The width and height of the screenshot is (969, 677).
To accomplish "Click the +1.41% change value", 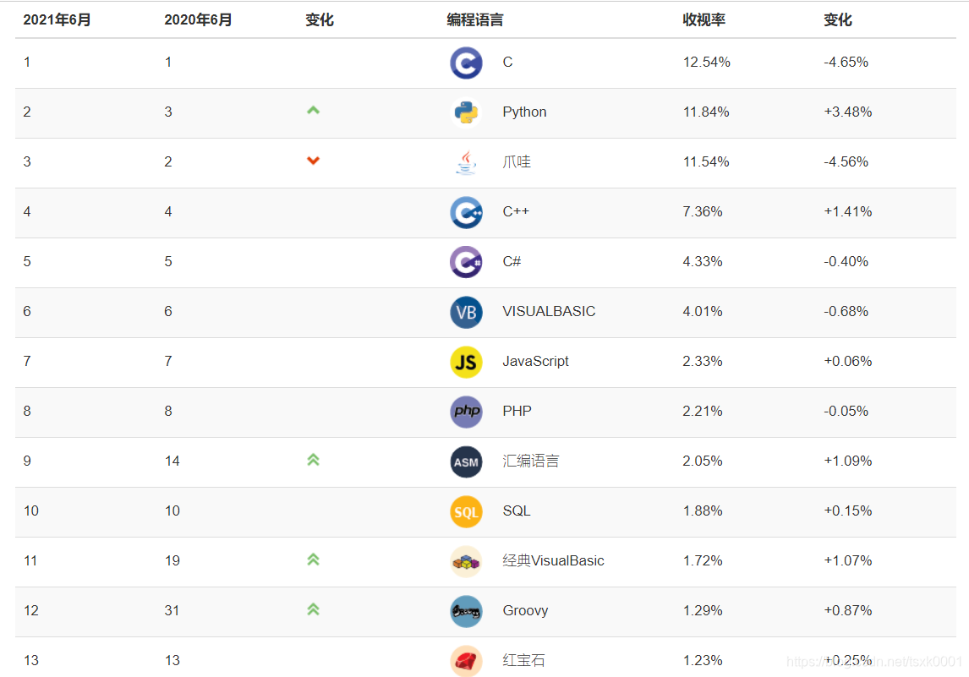I will click(x=847, y=212).
